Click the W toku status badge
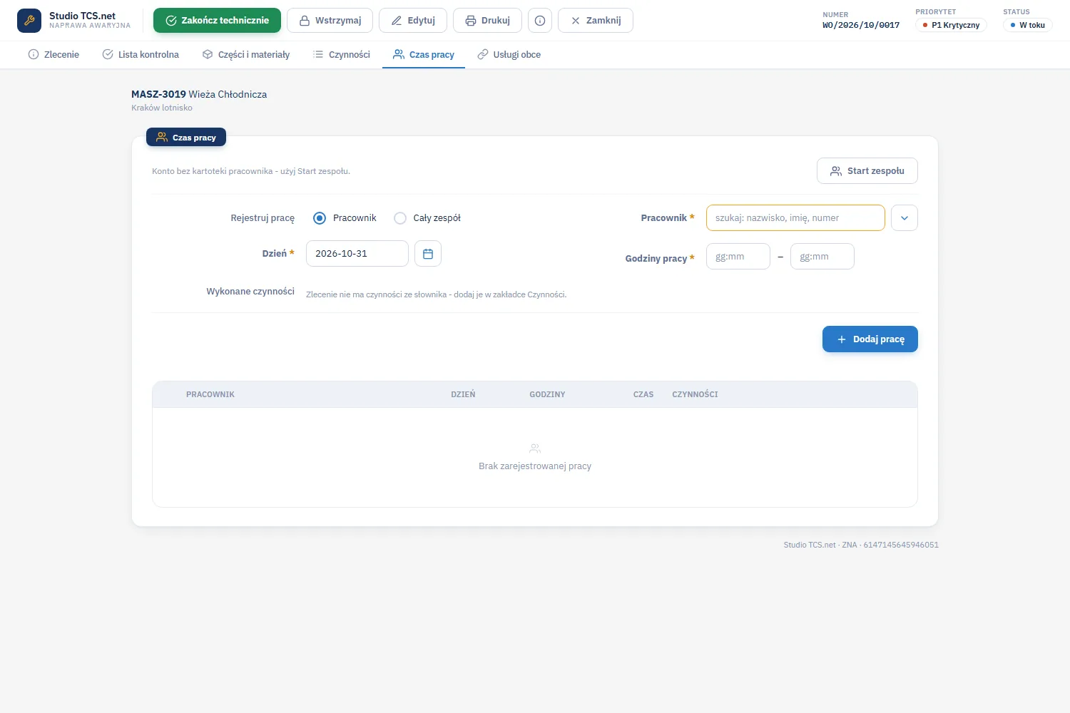 coord(1028,25)
